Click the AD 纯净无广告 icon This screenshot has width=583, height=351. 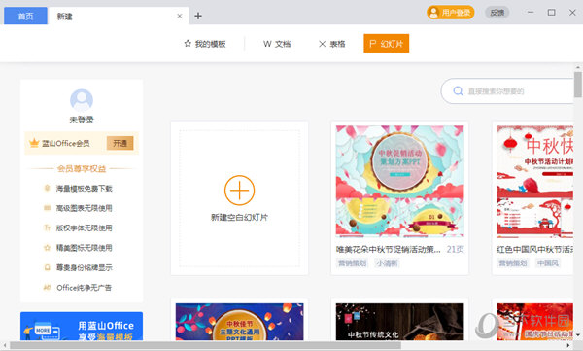48,287
